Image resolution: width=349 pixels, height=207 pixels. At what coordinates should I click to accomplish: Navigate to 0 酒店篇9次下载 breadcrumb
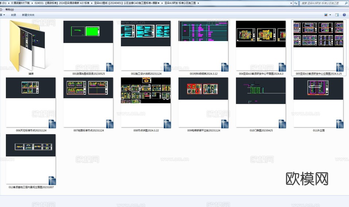pos(20,3)
